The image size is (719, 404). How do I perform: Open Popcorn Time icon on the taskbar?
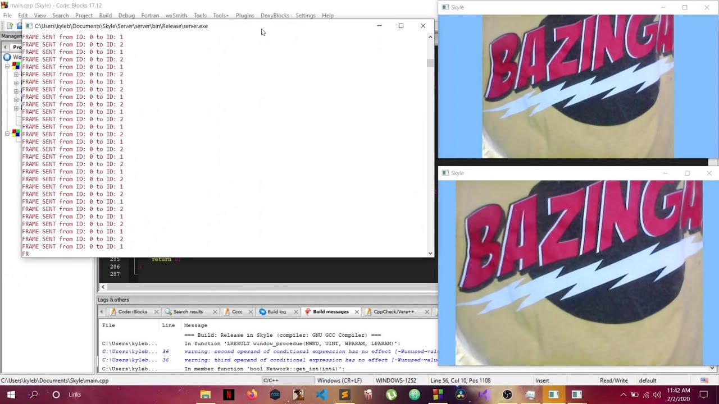tap(368, 395)
